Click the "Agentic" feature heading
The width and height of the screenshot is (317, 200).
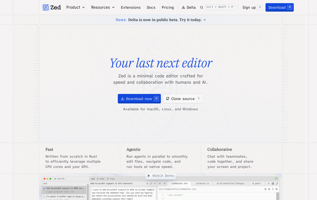[x=134, y=149]
